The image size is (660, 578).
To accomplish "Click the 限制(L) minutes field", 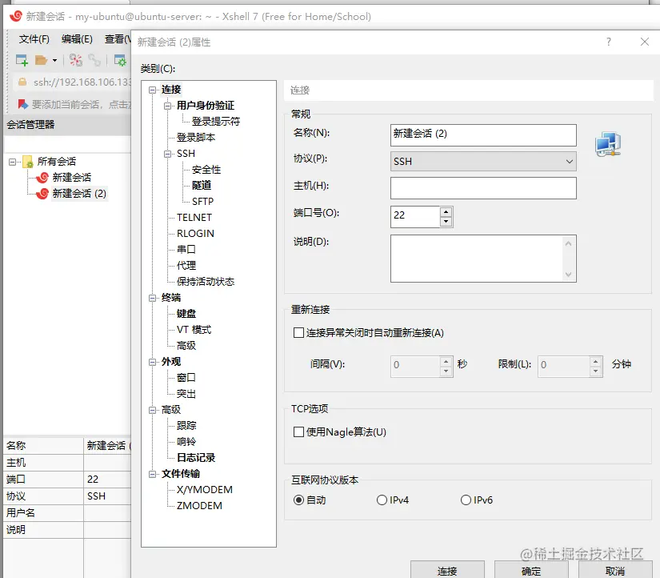I will [563, 365].
